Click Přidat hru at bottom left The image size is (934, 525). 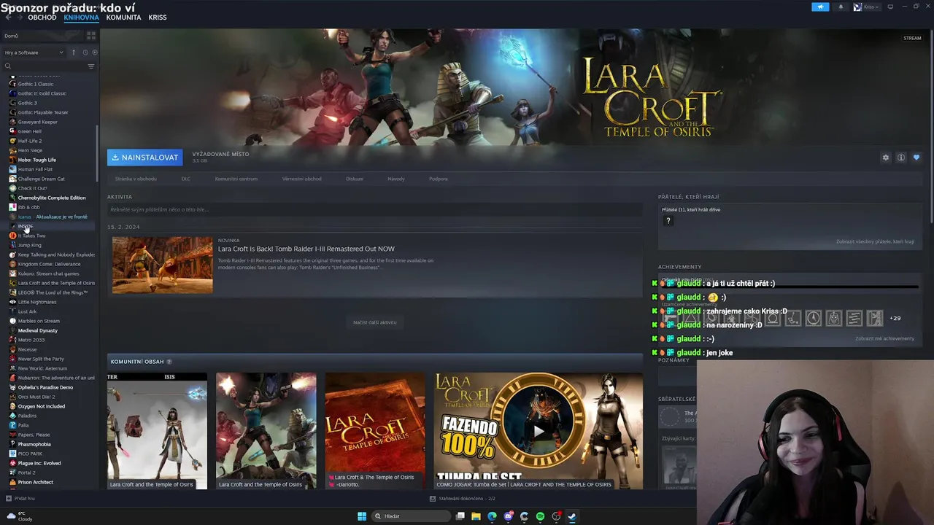pyautogui.click(x=20, y=499)
